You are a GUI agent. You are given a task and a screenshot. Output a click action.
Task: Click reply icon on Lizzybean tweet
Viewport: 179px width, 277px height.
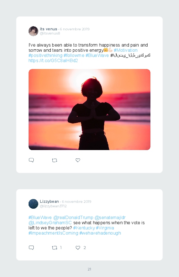[31, 247]
